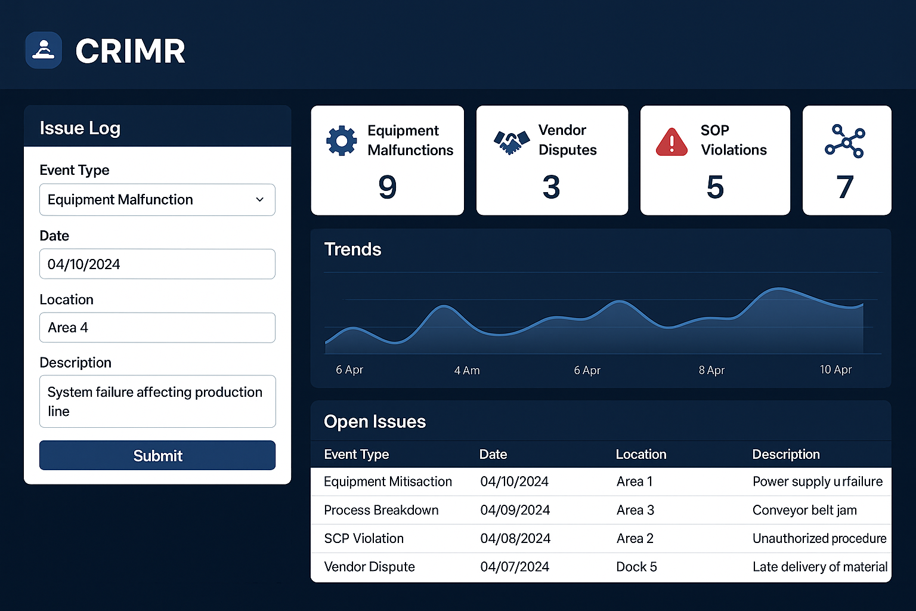
Task: Click the gear icon for Equipment Malfunctions
Action: [342, 141]
